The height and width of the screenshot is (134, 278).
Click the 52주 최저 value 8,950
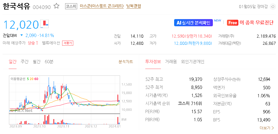197,87
